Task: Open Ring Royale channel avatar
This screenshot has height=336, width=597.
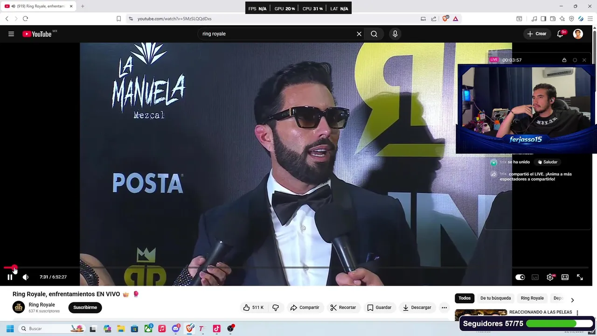Action: pos(19,307)
